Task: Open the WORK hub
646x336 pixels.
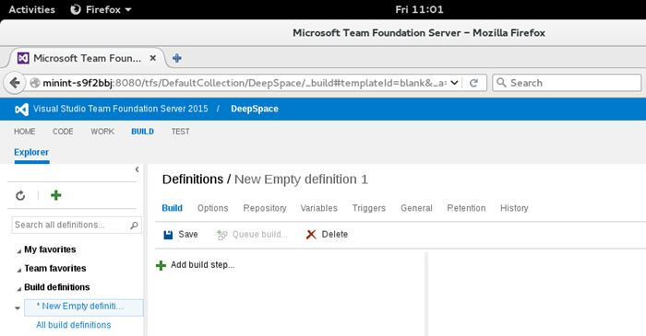Action: (102, 132)
